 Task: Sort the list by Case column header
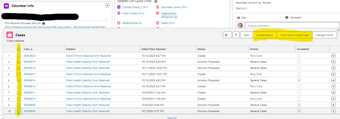(x=27, y=49)
